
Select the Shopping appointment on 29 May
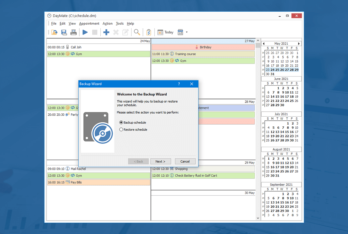pos(203,169)
